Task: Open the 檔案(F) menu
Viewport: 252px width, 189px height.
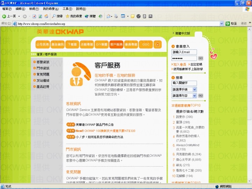Action: click(7, 9)
